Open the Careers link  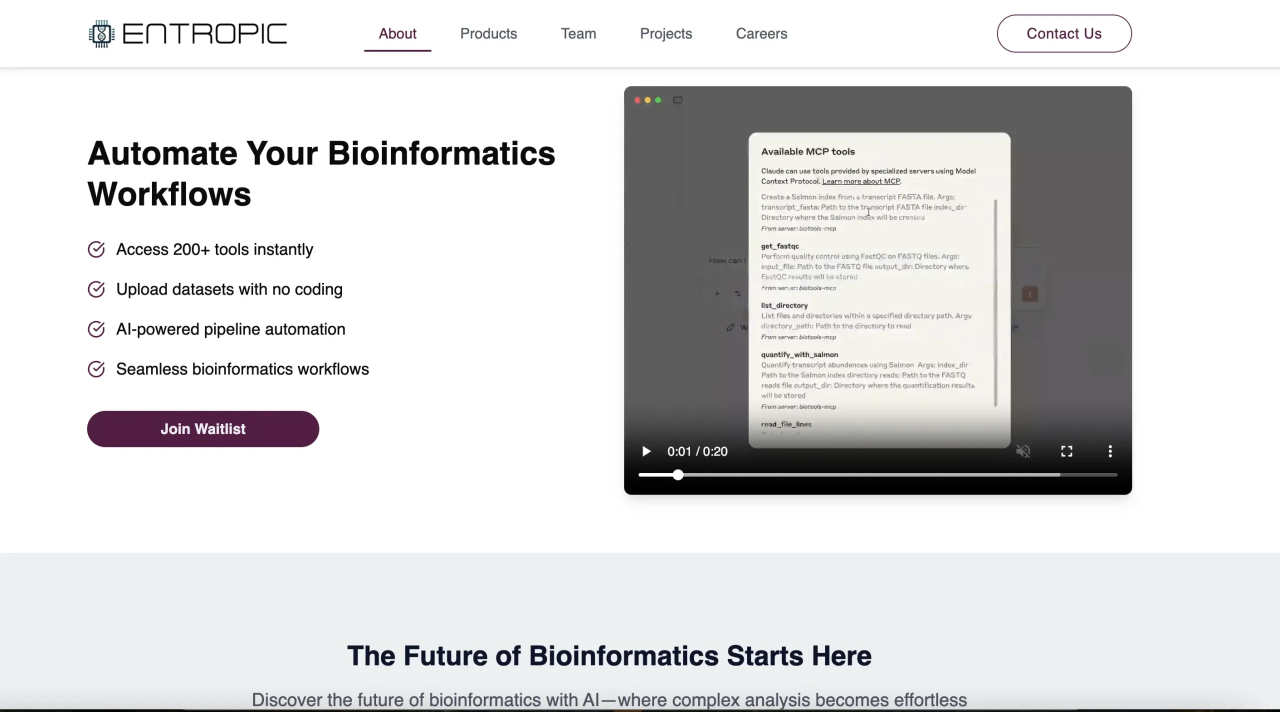[x=761, y=33]
